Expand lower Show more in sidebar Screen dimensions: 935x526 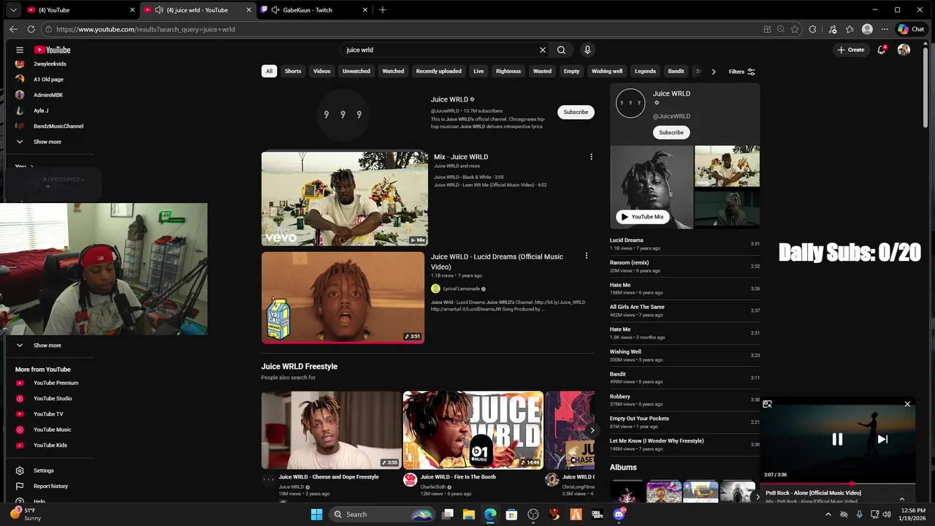point(47,345)
